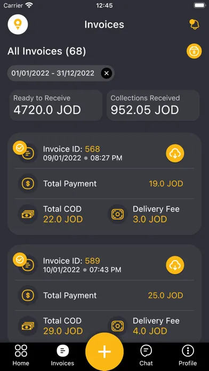
Task: Select invoice ID number 589
Action: pyautogui.click(x=93, y=261)
